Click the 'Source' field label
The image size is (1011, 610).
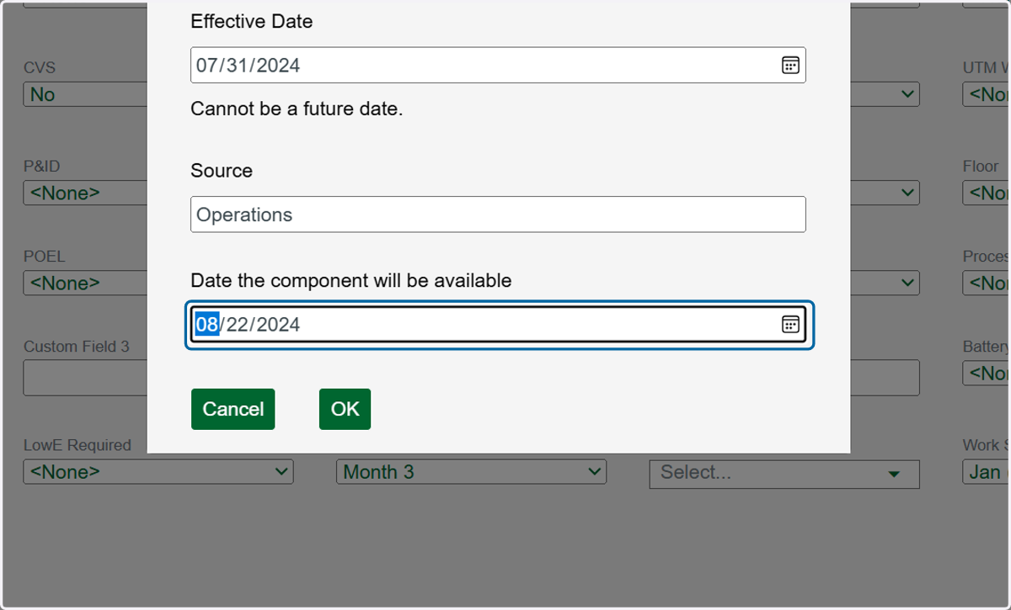(222, 171)
